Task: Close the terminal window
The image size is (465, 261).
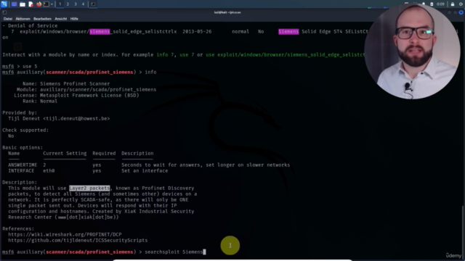Action: click(x=461, y=12)
